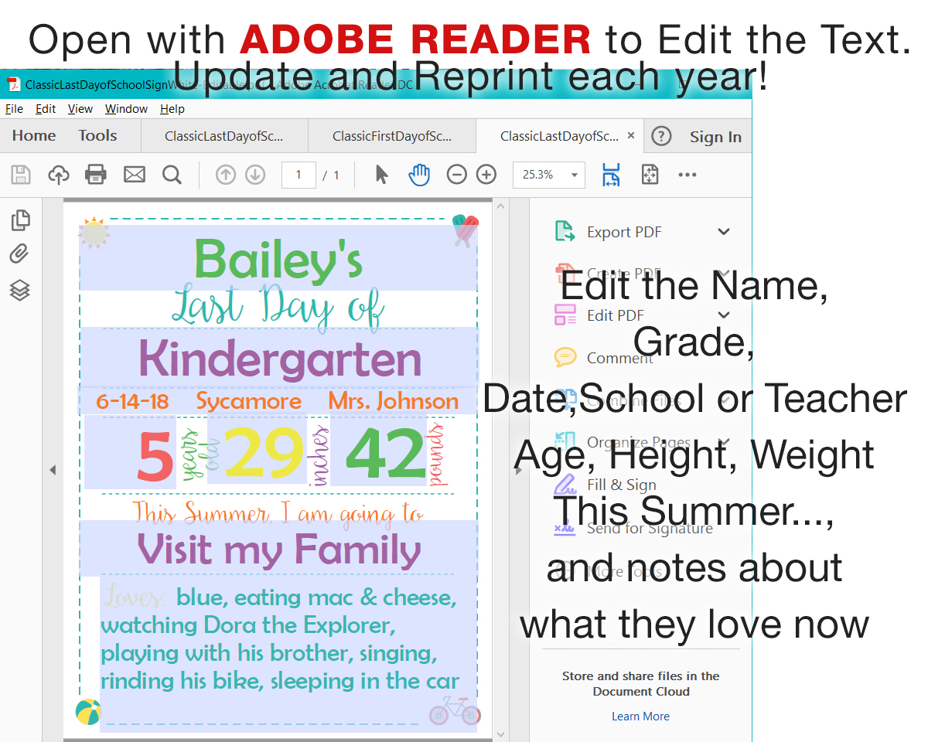Click the Export PDF tool icon
The width and height of the screenshot is (928, 742).
pos(565,231)
